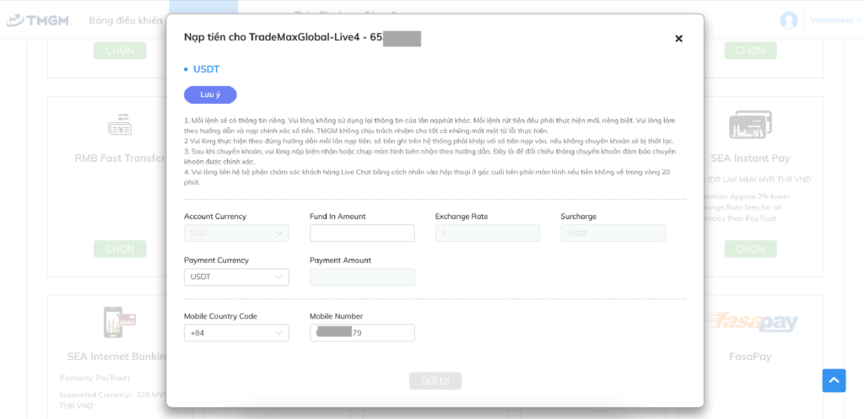The image size is (864, 419).
Task: Click the SEA Internet Banking phone icon
Action: tap(120, 322)
